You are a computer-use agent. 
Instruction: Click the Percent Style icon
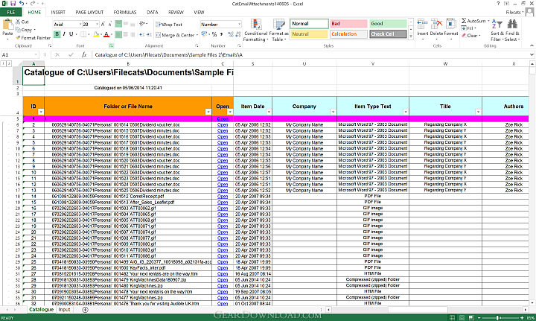click(x=214, y=34)
